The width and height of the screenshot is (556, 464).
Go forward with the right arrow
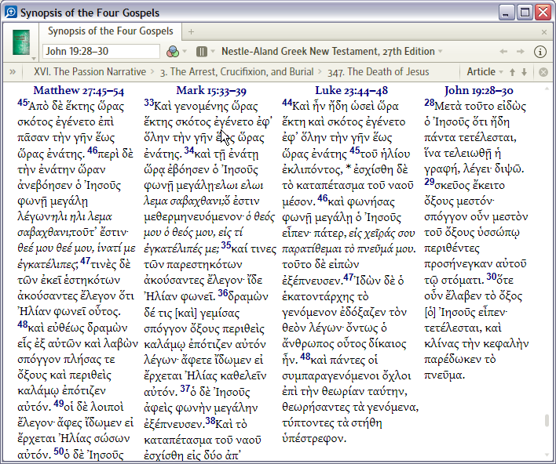[520, 52]
